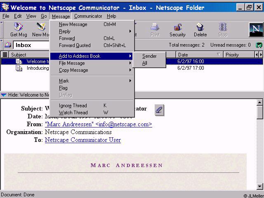Screen dimensions: 264x198
Task: Open the Help menu
Action: point(111,16)
